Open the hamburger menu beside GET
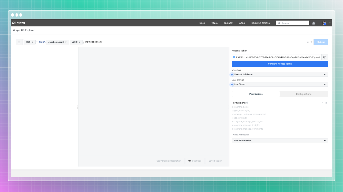This screenshot has height=192, width=343. (x=19, y=42)
